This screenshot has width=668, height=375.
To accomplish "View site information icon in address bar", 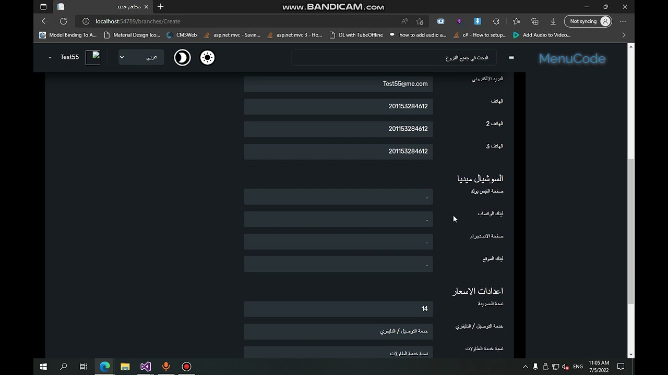I will (86, 21).
